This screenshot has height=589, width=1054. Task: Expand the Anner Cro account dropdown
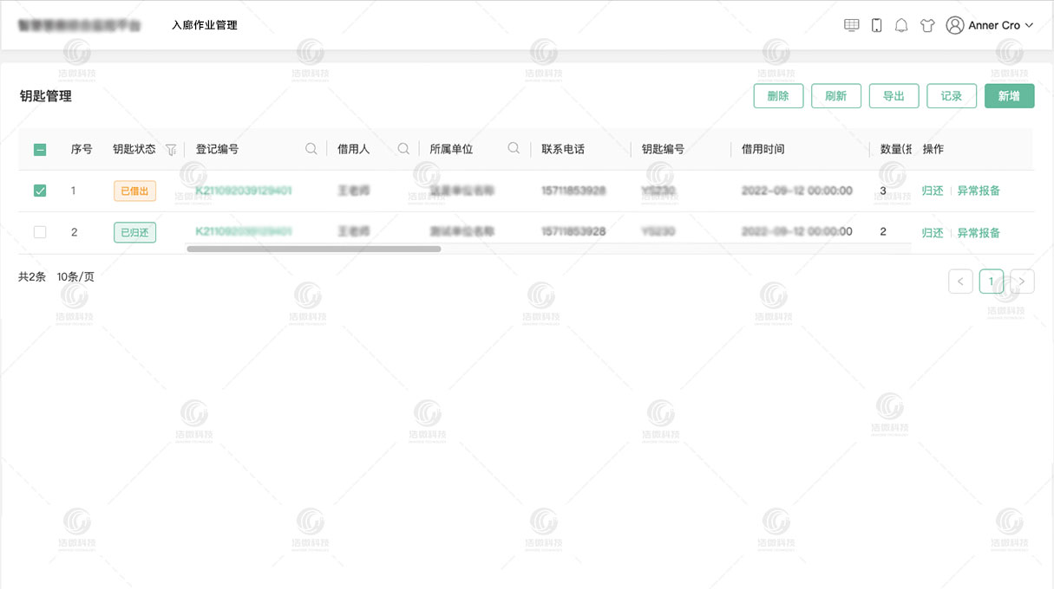[1029, 25]
